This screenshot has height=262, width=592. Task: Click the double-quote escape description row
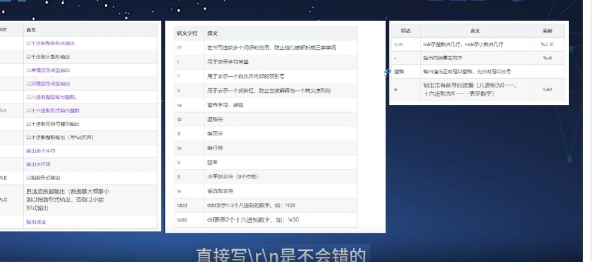(x=266, y=76)
